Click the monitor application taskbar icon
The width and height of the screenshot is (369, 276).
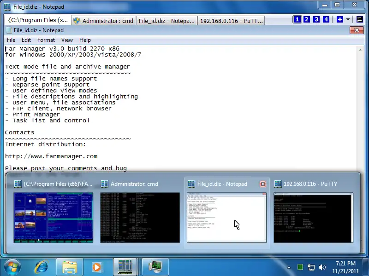coord(155,267)
